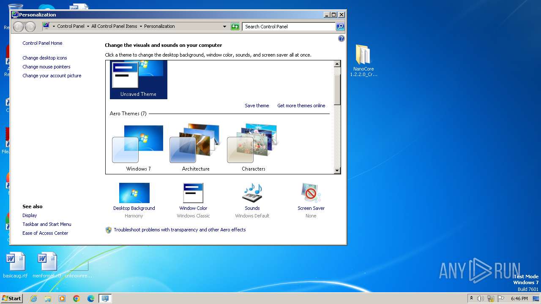Click Change desktop icons link
The image size is (541, 304).
pyautogui.click(x=45, y=58)
